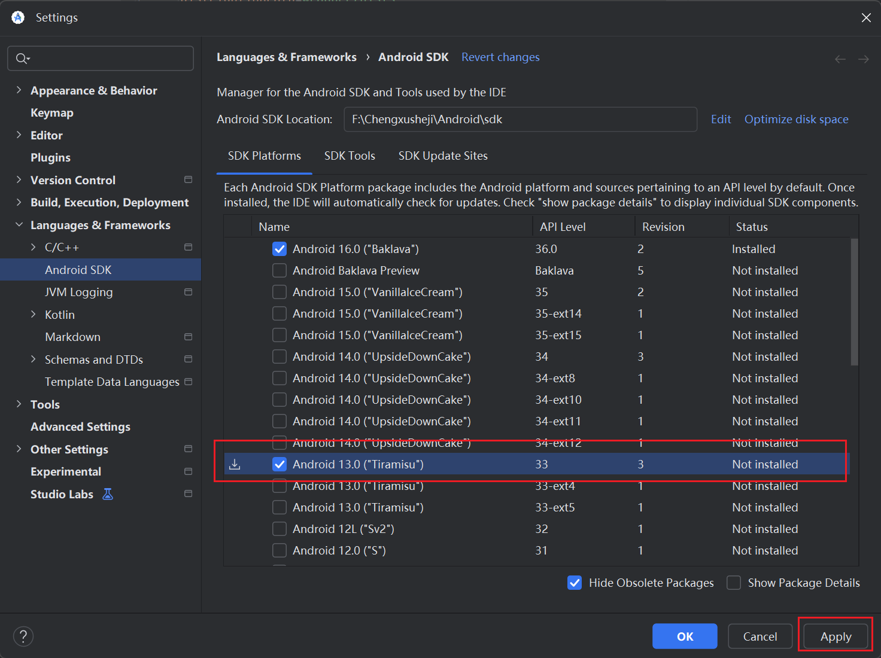Click the API Level column header
Screen dimensions: 881x658
point(583,227)
